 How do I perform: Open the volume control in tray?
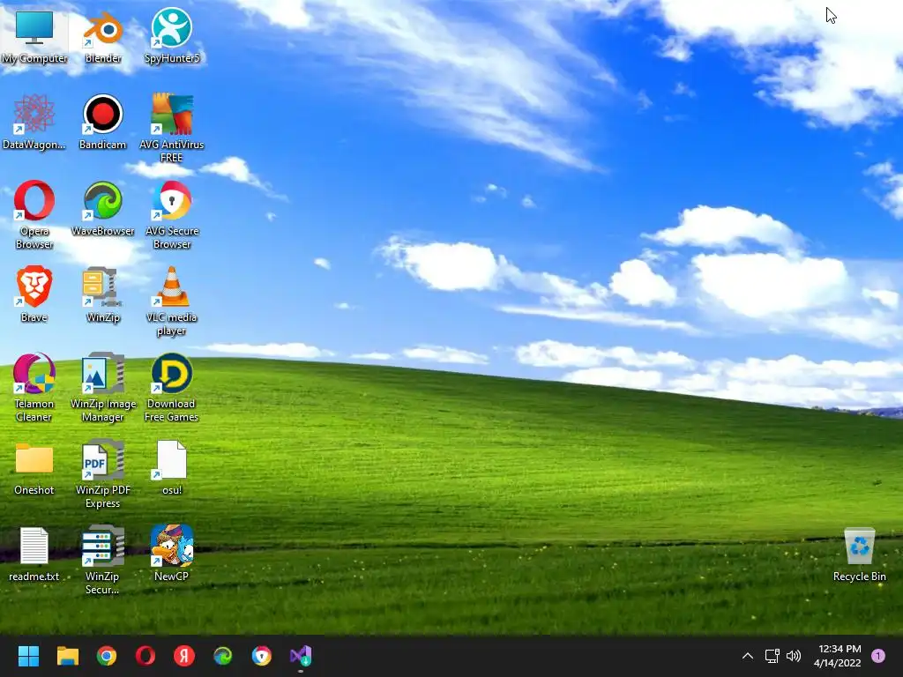tap(794, 656)
